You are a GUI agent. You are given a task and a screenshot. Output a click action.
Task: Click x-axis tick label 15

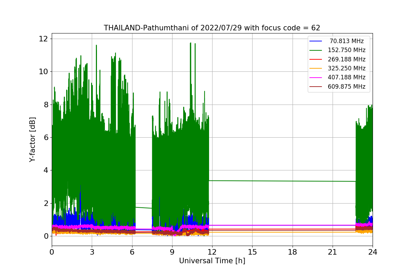click(252, 252)
